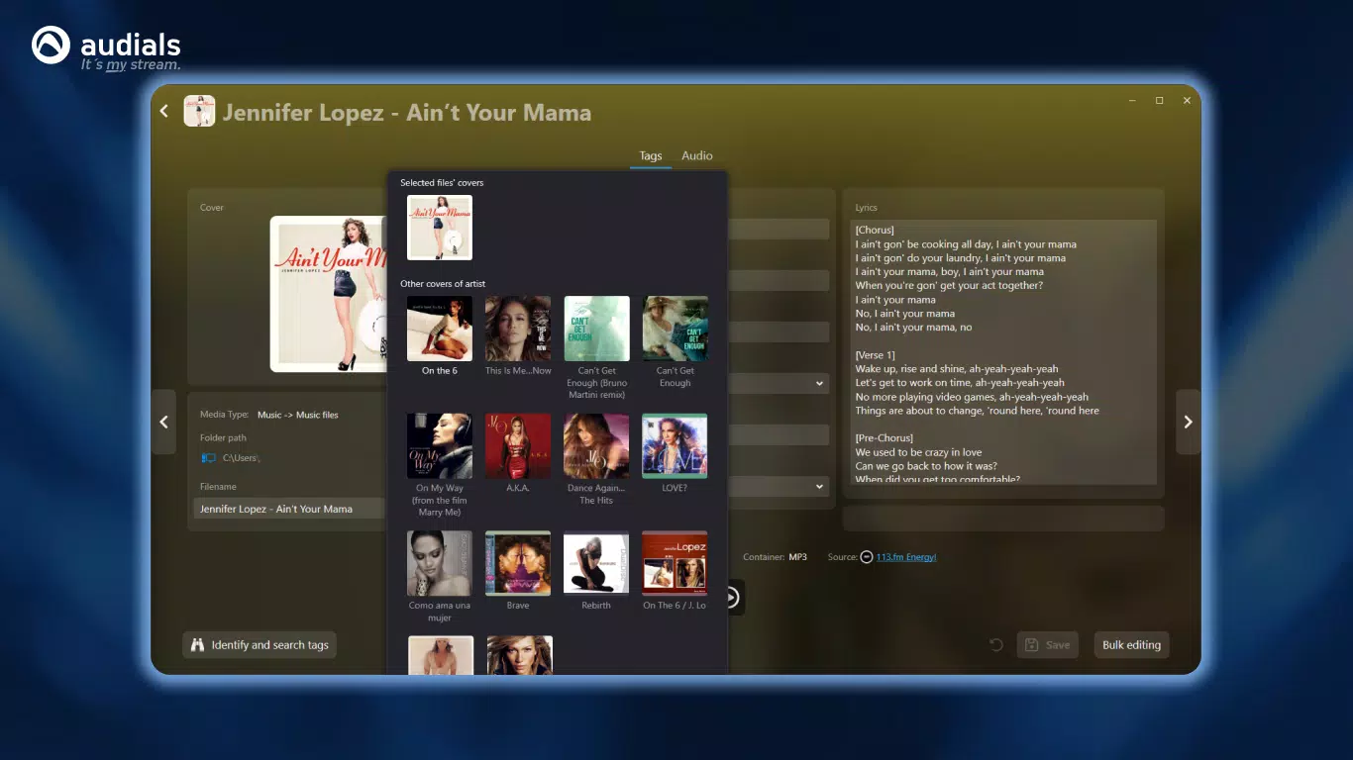Choose the LOVE? cover
This screenshot has width=1353, height=760.
click(x=675, y=446)
